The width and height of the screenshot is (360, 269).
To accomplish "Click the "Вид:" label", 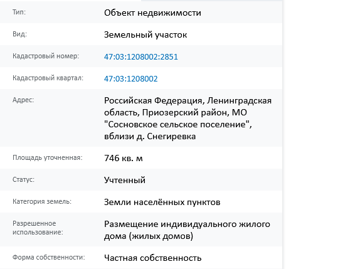I will pyautogui.click(x=19, y=34).
